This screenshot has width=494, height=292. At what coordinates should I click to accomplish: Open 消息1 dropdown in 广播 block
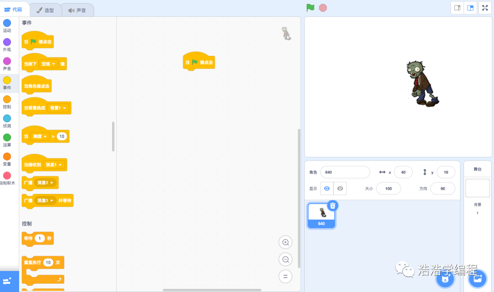click(45, 182)
